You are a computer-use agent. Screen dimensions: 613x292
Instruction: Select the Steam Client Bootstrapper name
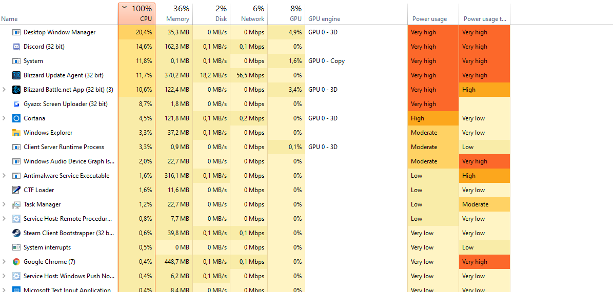pos(69,233)
